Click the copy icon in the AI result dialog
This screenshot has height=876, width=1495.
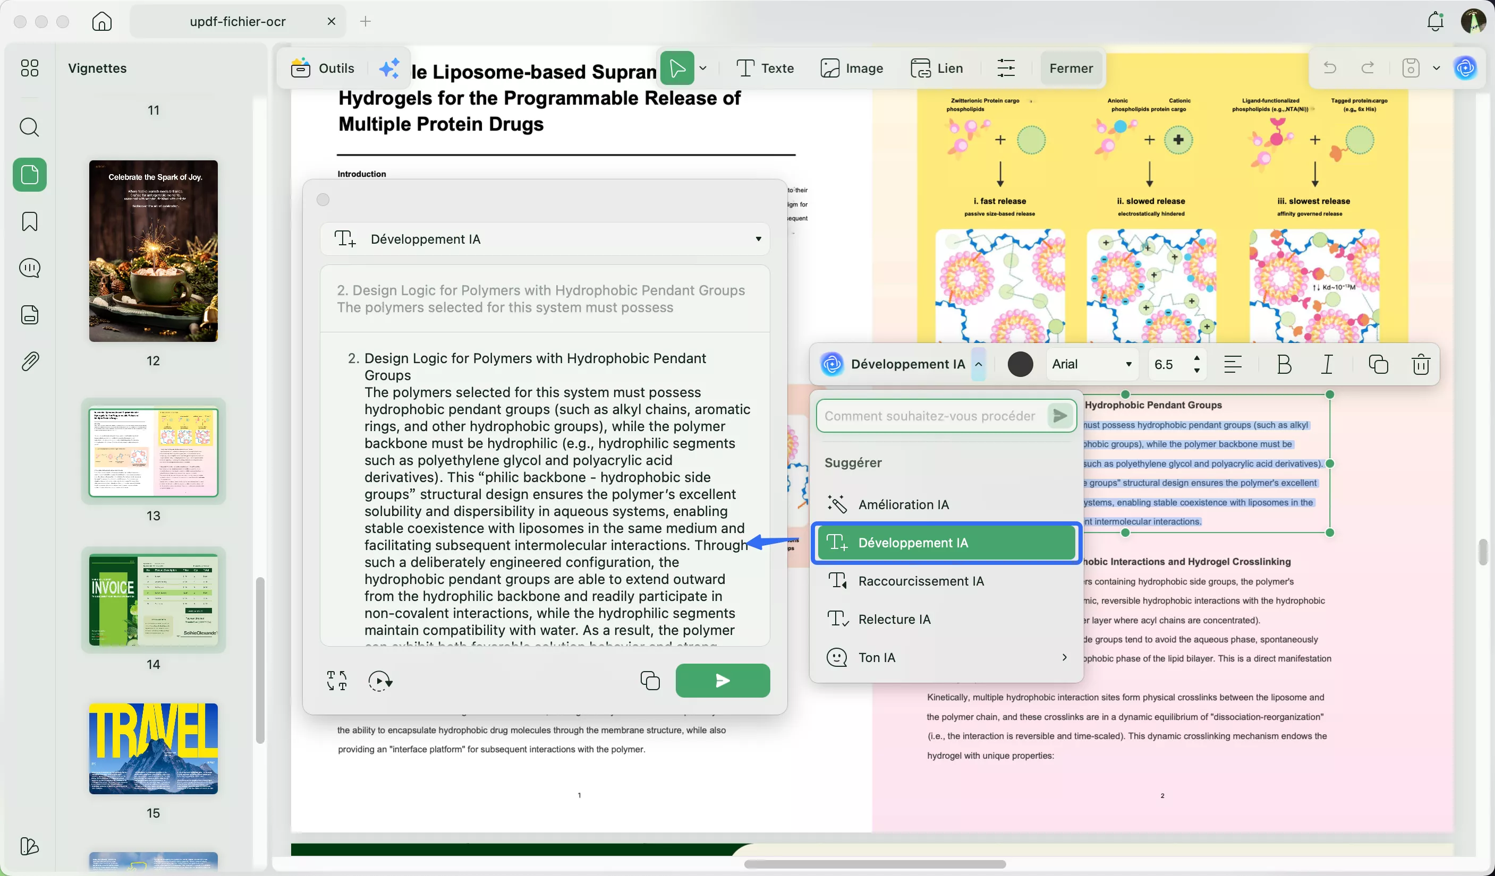pos(650,681)
